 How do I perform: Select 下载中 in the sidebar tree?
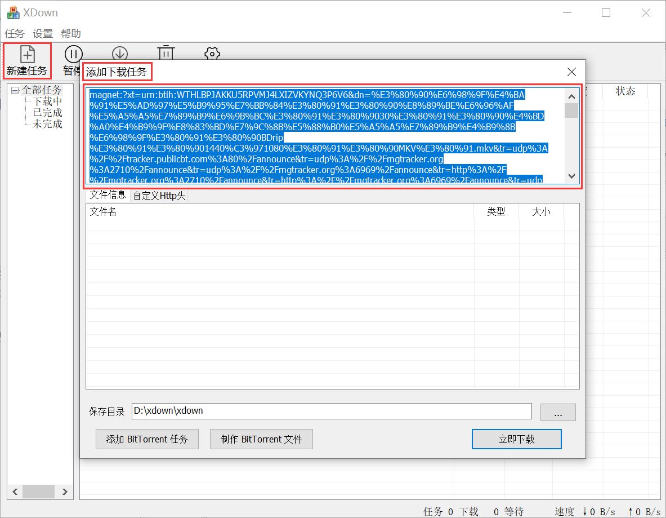[x=47, y=101]
